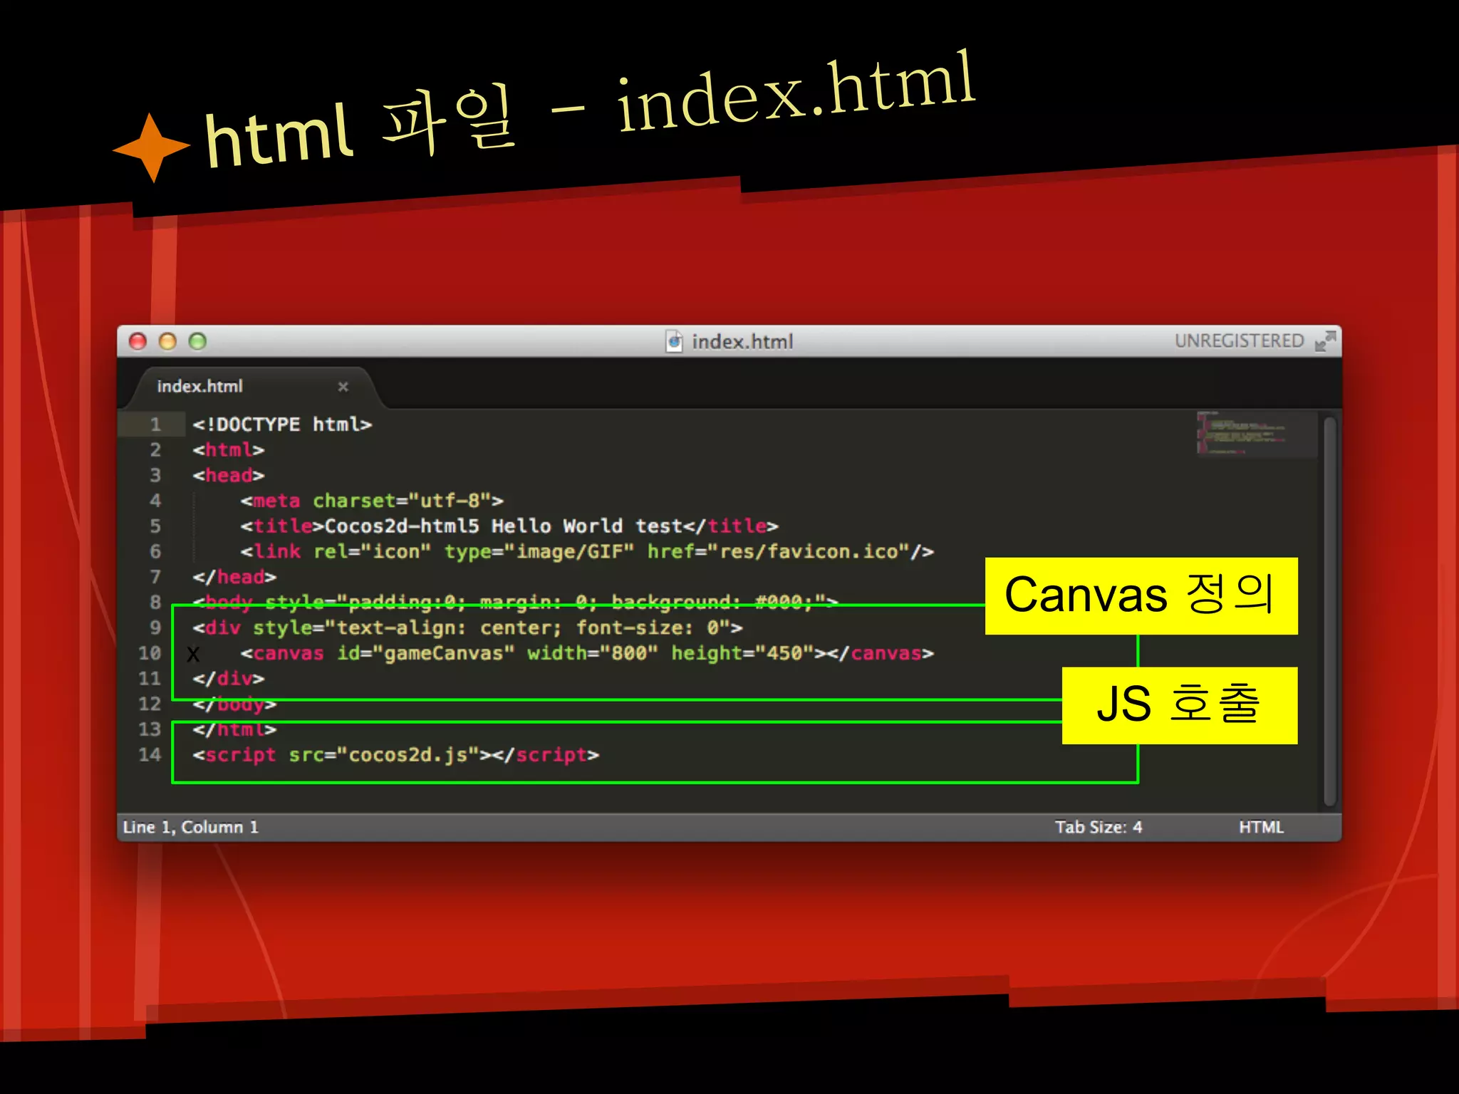Click line number 11 in the gutter
The height and width of the screenshot is (1094, 1459).
pyautogui.click(x=150, y=679)
